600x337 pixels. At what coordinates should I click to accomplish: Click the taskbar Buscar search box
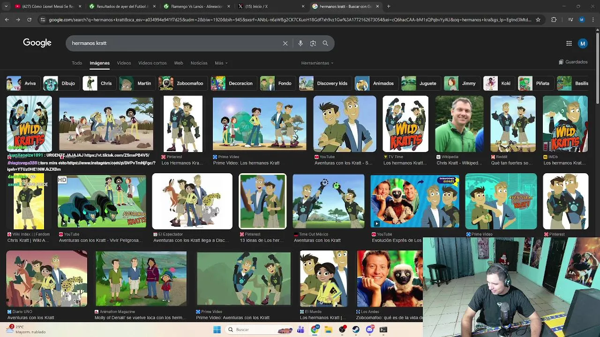259,330
